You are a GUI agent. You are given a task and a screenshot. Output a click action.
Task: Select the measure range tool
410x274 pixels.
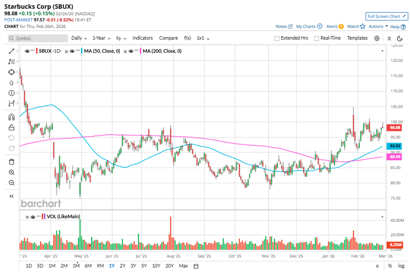[x=11, y=104]
